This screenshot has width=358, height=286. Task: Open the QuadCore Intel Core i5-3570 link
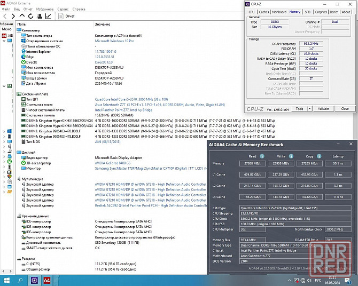(x=131, y=99)
